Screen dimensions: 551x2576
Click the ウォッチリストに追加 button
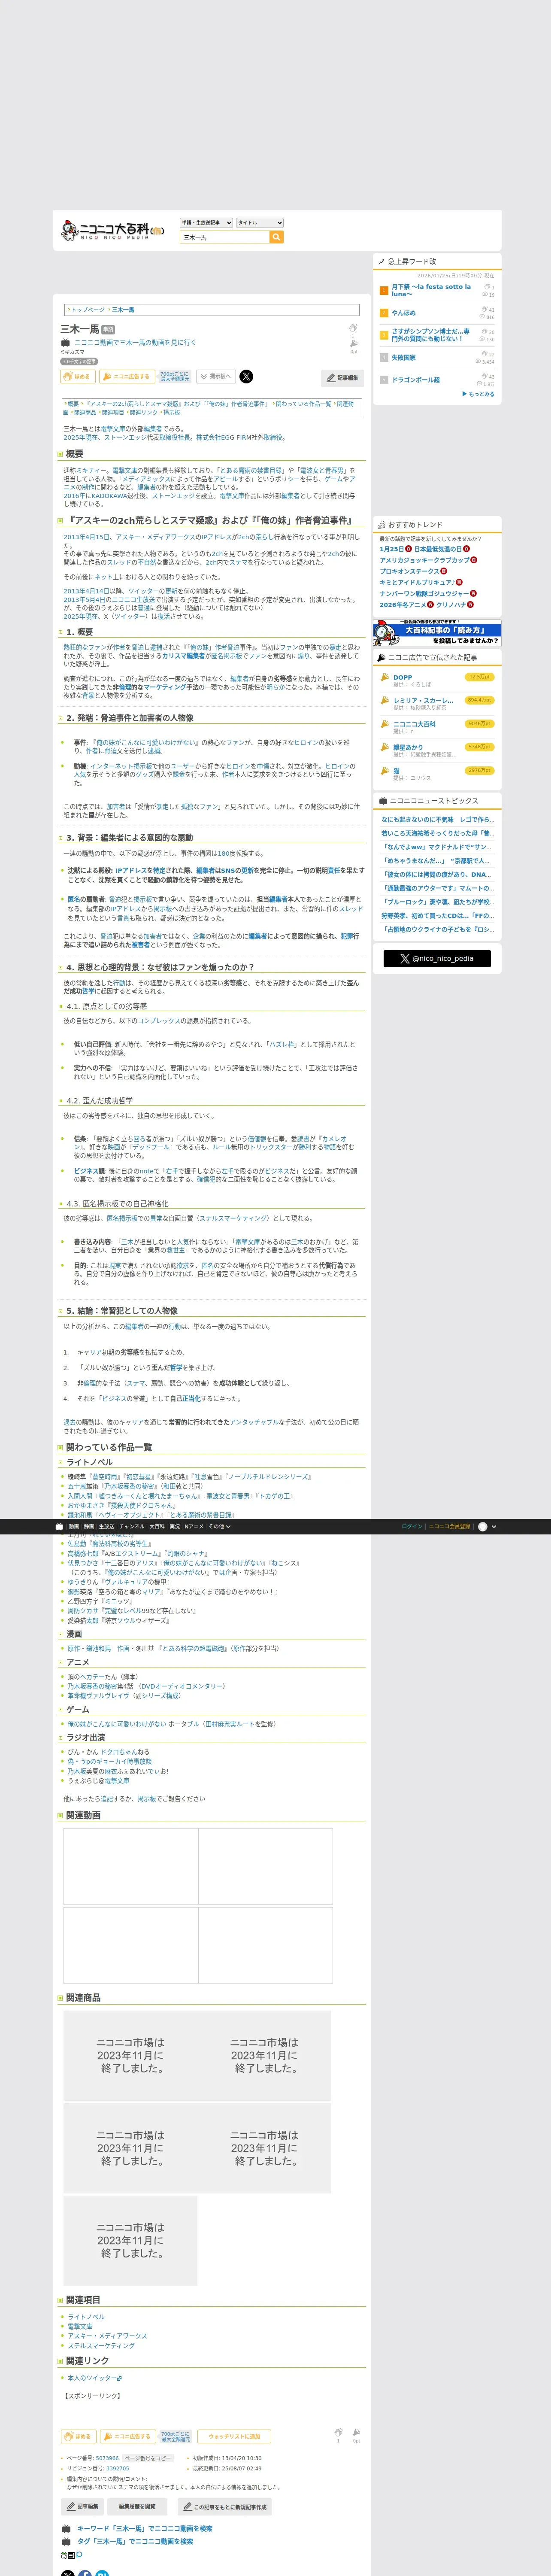[x=234, y=2437]
